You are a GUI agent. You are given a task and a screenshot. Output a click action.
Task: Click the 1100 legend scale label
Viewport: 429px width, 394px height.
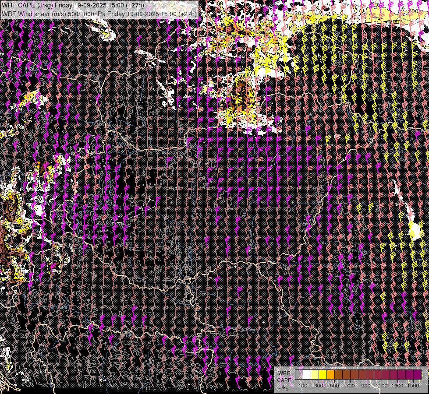[x=382, y=386]
